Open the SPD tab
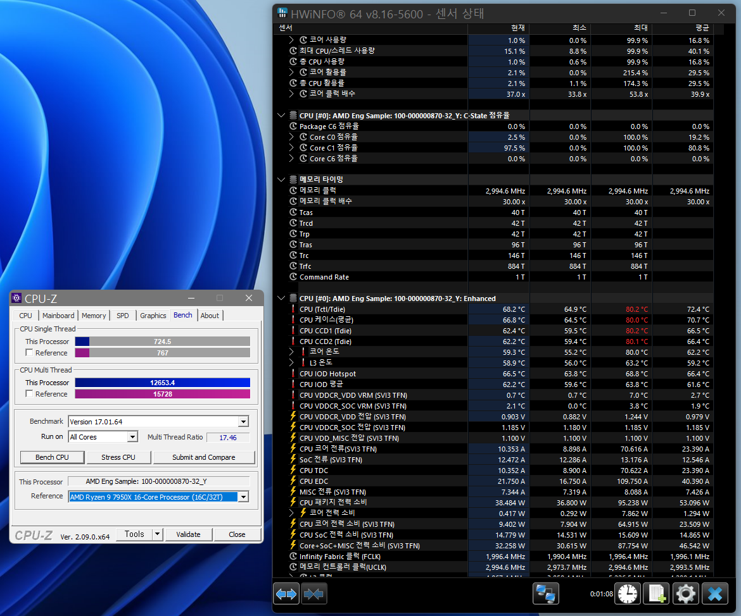 pyautogui.click(x=123, y=316)
